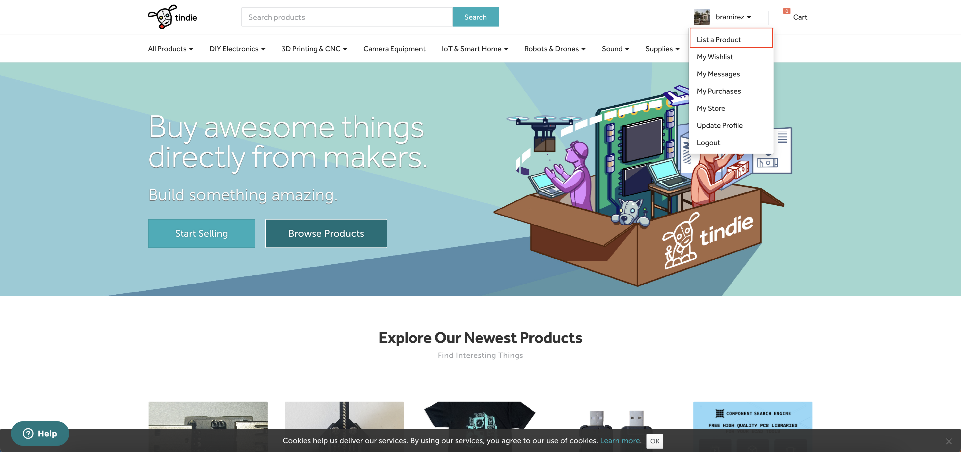Open the t-shirt product thumbnail

point(480,427)
